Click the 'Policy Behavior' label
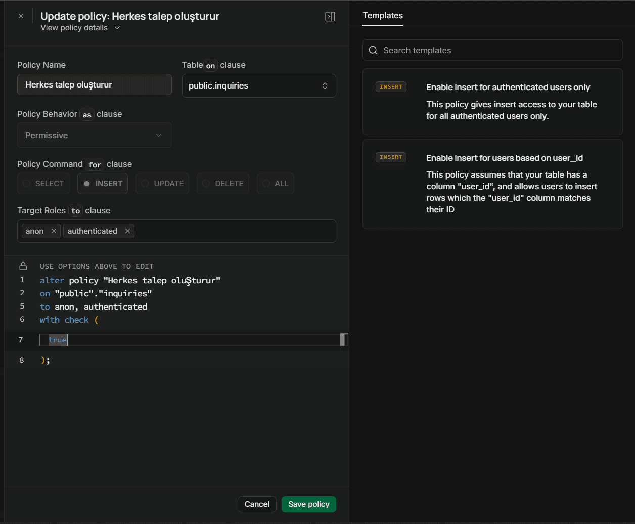The height and width of the screenshot is (524, 635). [47, 114]
